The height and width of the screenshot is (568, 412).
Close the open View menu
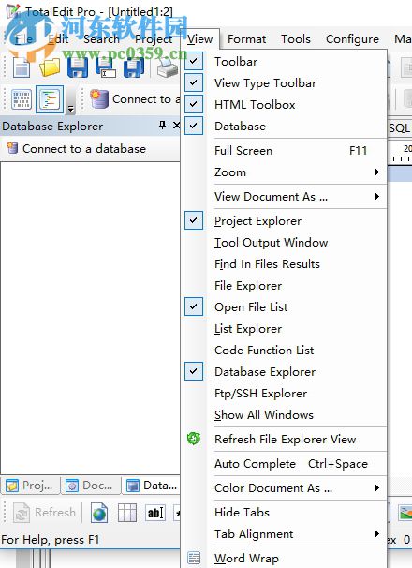tap(199, 38)
